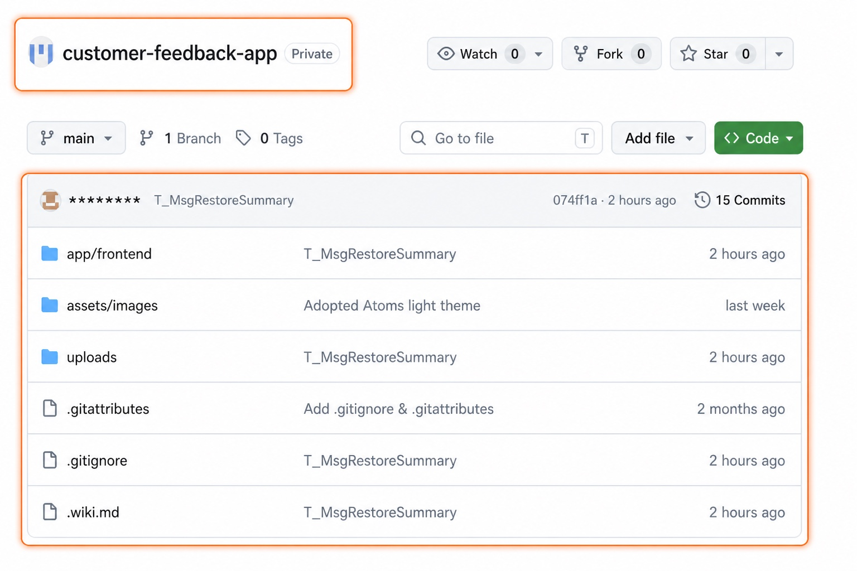Image resolution: width=857 pixels, height=571 pixels.
Task: Click the masked committer username
Action: tap(104, 200)
